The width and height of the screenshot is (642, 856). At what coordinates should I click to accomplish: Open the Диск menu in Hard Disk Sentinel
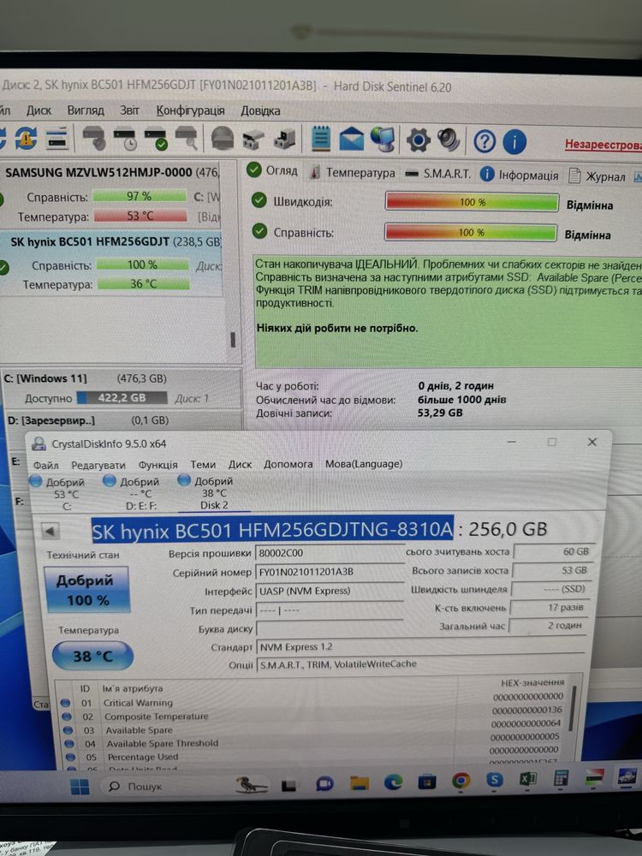[x=39, y=110]
